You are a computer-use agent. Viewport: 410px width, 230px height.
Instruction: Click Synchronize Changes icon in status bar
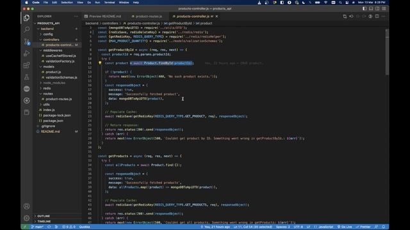pyautogui.click(x=49, y=227)
